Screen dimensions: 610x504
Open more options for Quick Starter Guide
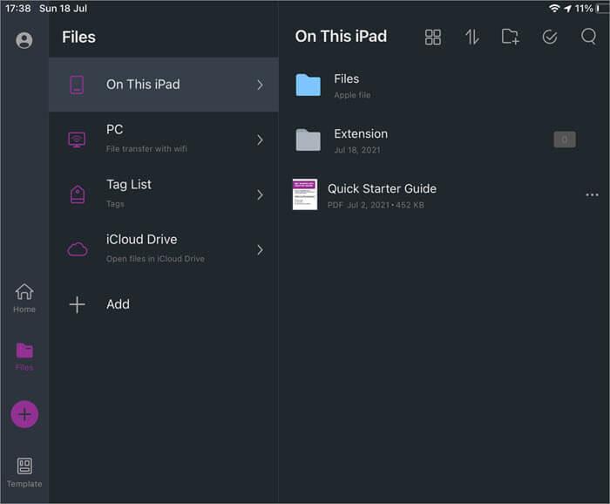click(x=592, y=194)
